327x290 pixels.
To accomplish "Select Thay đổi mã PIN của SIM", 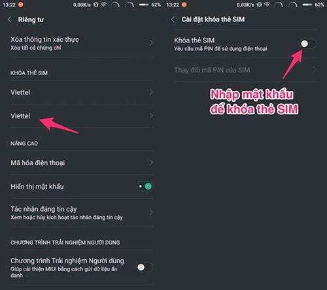I will click(245, 70).
